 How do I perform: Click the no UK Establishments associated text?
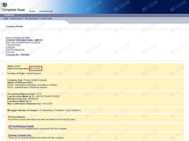tap(37, 129)
